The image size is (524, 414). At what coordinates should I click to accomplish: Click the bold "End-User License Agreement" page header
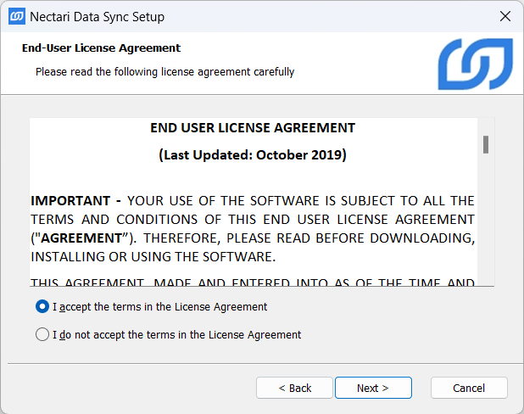click(101, 48)
